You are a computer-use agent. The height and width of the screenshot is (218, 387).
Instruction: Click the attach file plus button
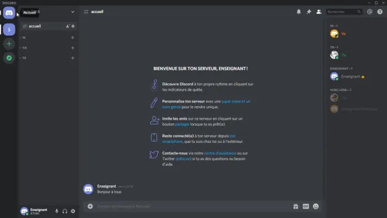point(90,206)
